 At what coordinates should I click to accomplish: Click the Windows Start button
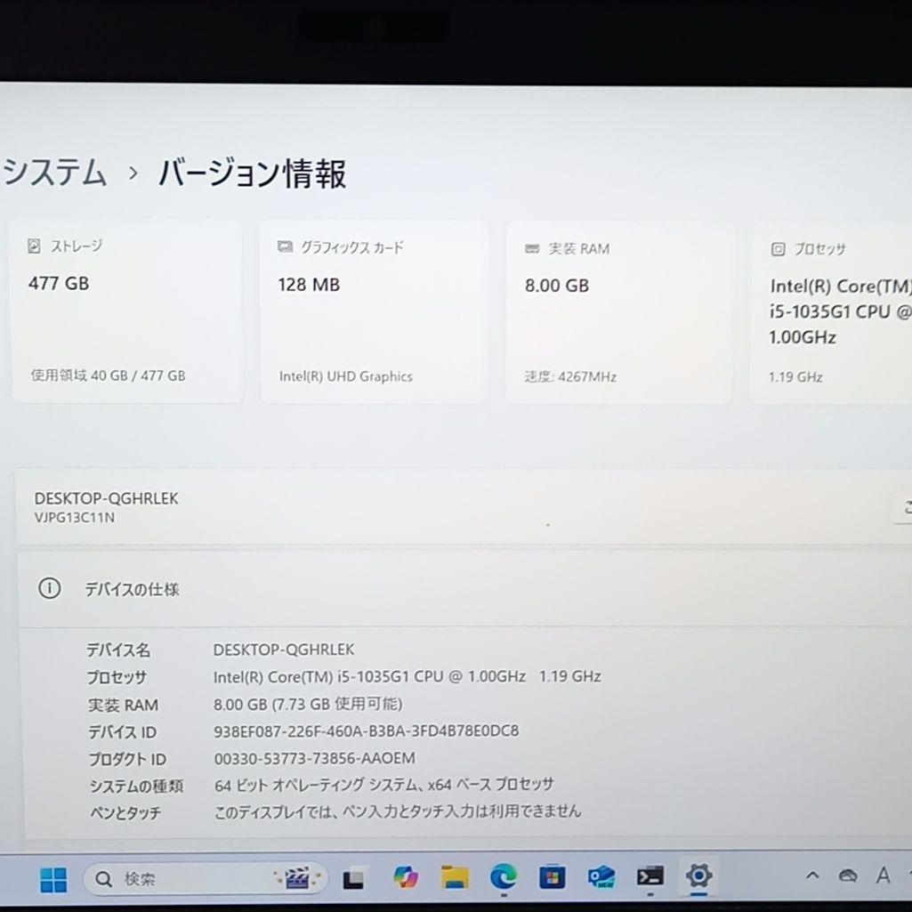pos(52,878)
